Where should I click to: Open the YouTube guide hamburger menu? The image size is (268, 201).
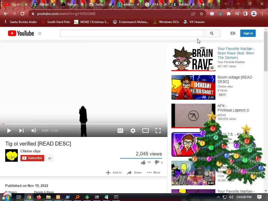40,33
